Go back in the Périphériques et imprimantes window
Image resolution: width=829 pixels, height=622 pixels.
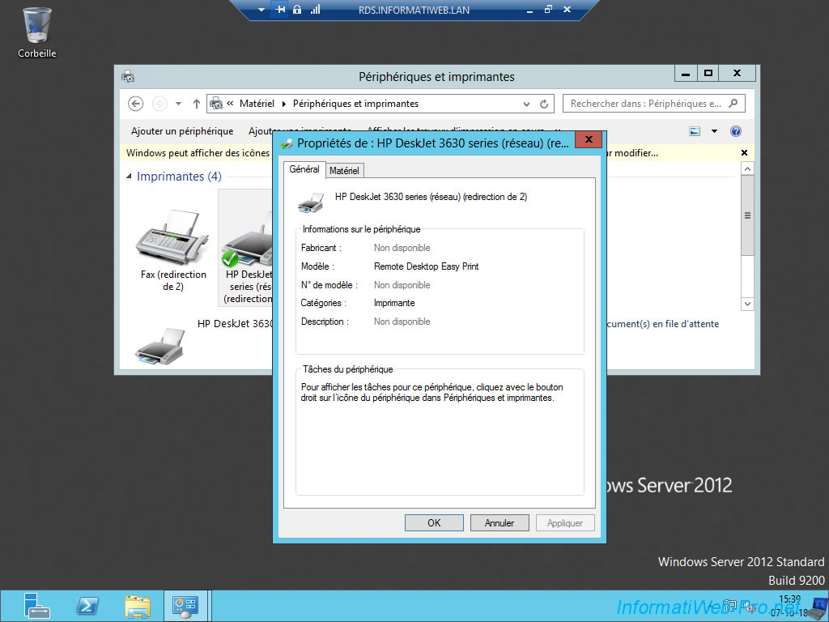click(x=135, y=104)
